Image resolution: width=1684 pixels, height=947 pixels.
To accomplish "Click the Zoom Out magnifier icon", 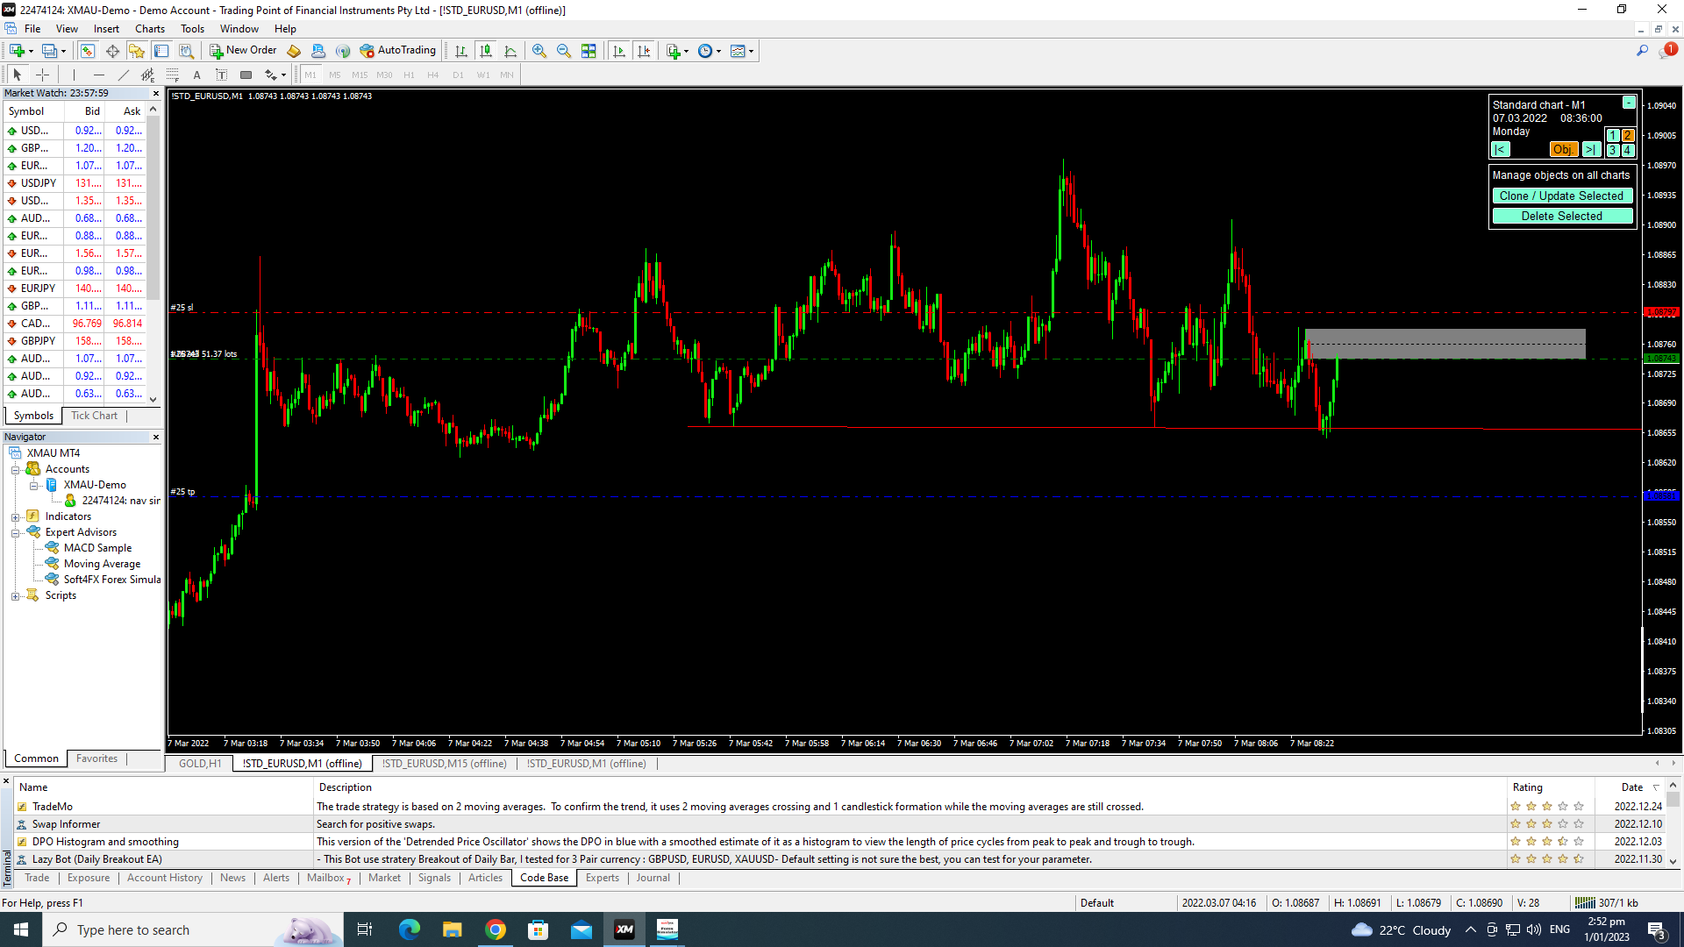I will tap(564, 51).
